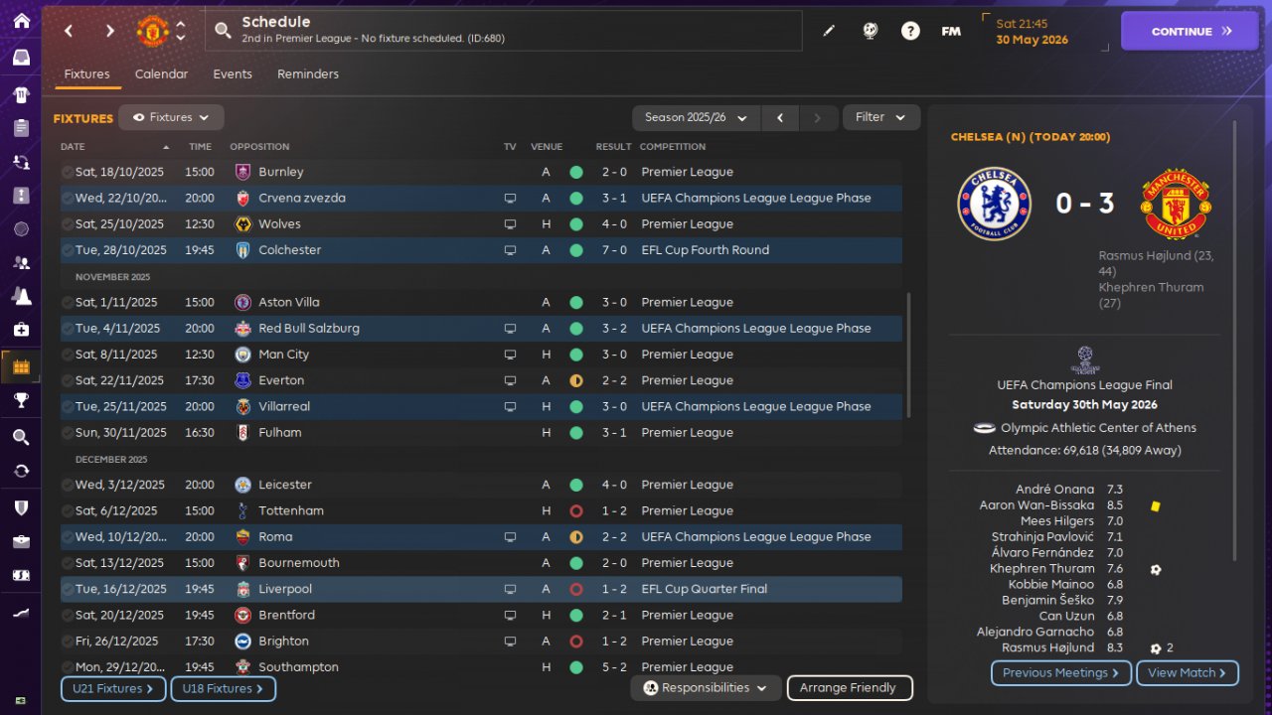This screenshot has width=1272, height=715.
Task: Open the Season 2025/26 dropdown
Action: (x=697, y=117)
